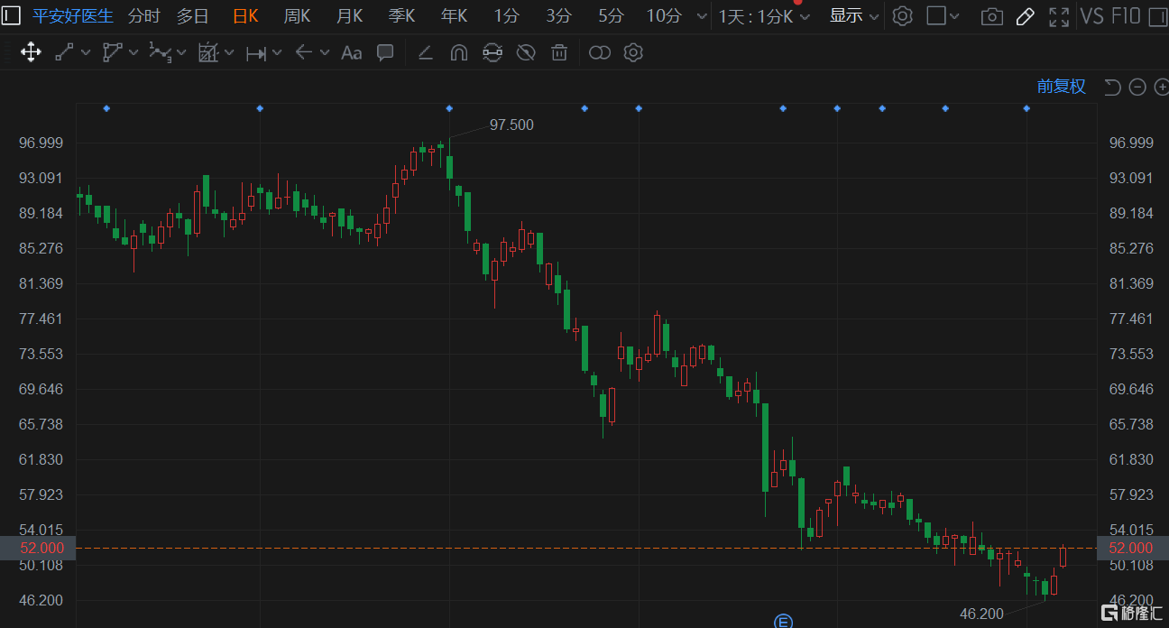The height and width of the screenshot is (628, 1169).
Task: Switch to 多日 multi-day tab
Action: [192, 15]
